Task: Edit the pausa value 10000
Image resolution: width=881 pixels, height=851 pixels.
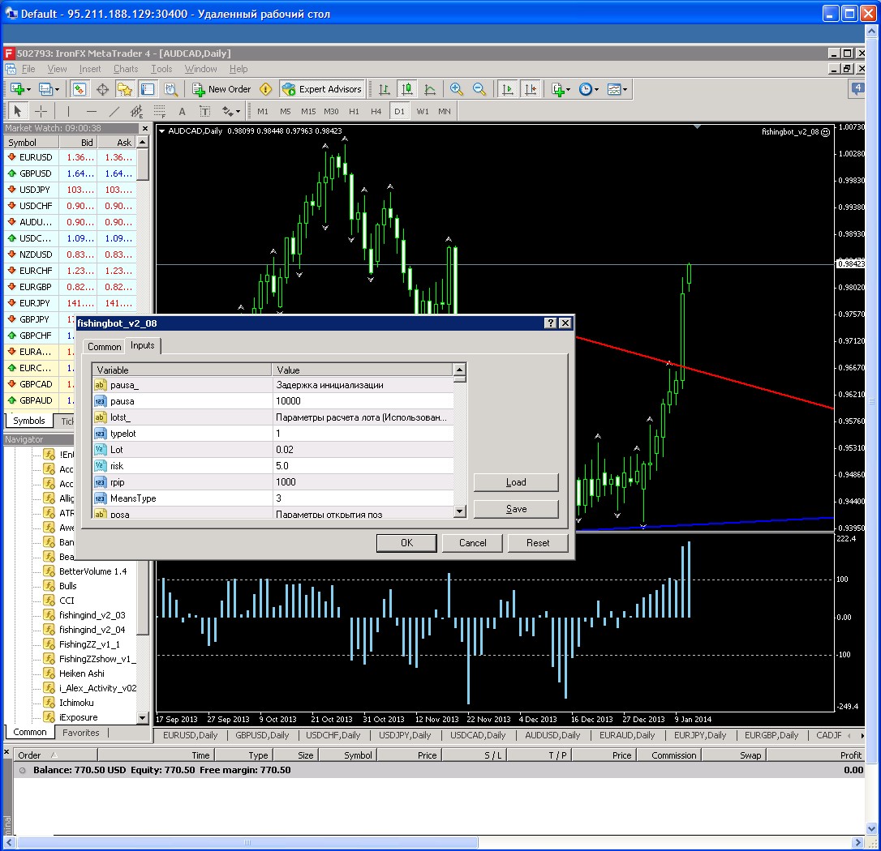Action: coord(363,401)
